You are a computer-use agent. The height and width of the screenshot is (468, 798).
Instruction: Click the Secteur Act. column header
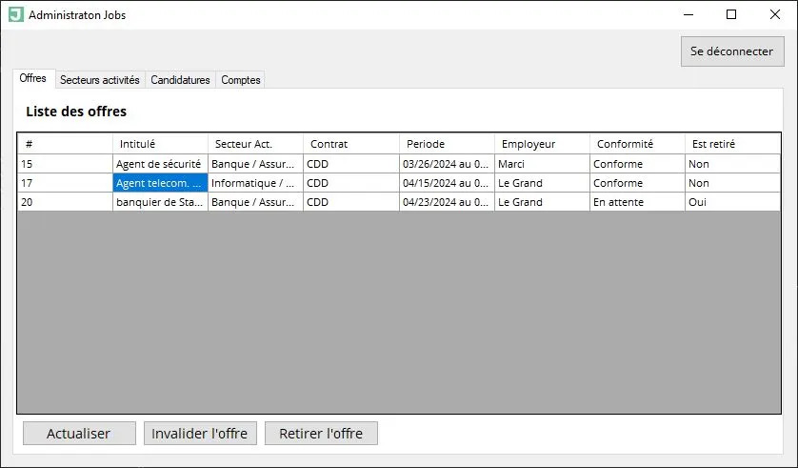[255, 144]
